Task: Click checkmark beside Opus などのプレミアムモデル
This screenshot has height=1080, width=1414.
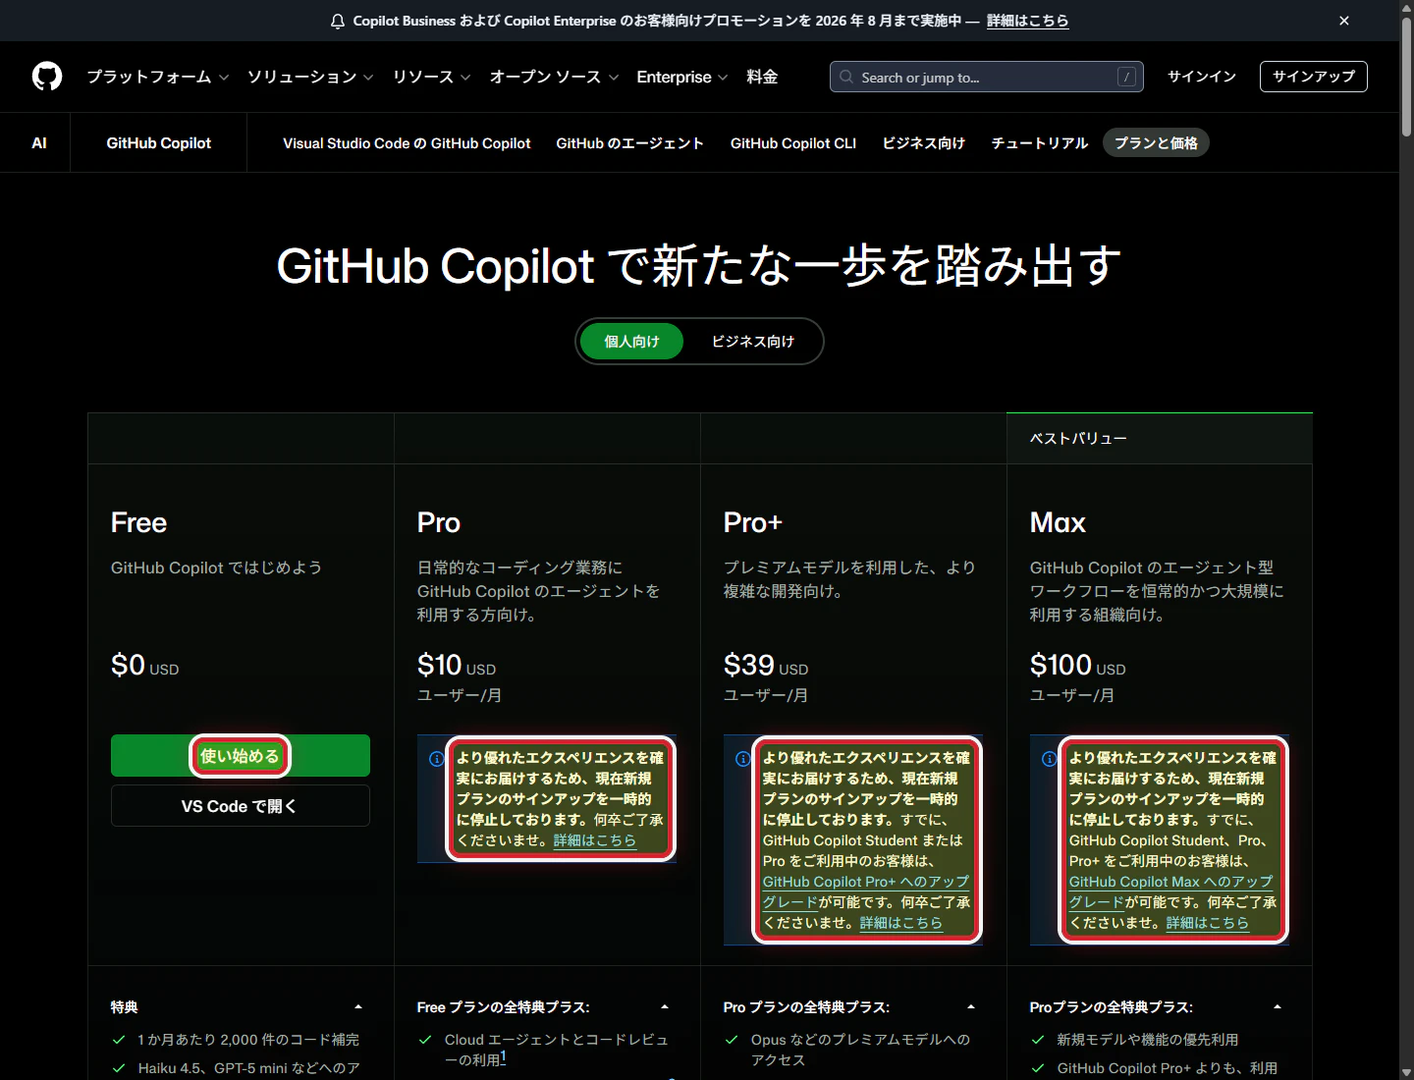Action: click(732, 1040)
